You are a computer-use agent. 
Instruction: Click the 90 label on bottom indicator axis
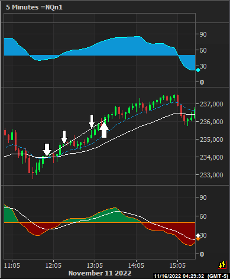point(203,197)
